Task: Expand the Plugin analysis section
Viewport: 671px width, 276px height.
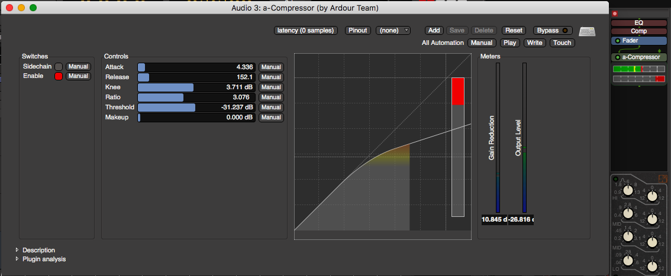Action: [x=17, y=259]
